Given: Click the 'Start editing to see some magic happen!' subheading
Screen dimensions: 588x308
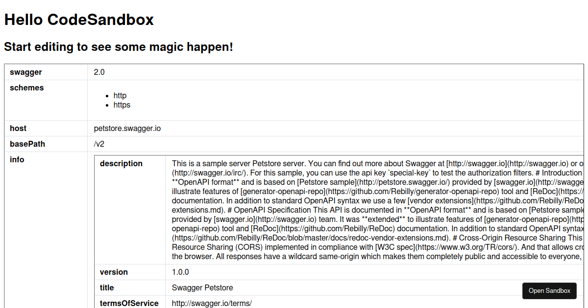Looking at the screenshot, I should [x=119, y=47].
